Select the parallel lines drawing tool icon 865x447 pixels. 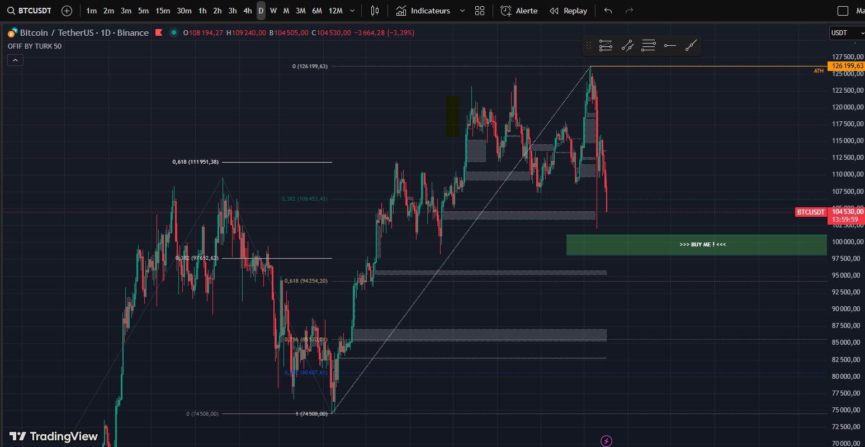(627, 46)
